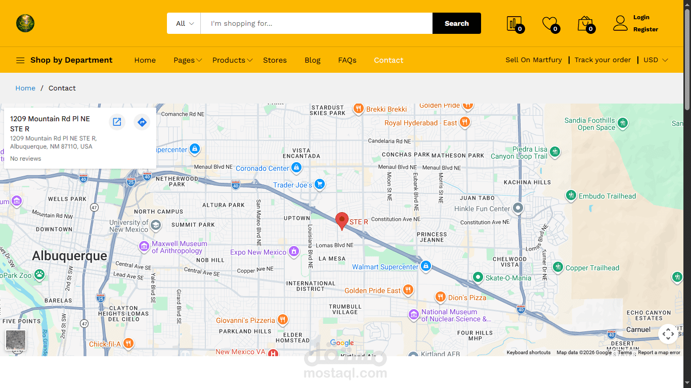Click the Sandia Foothills Open Space marker
Viewport: 691px width, 388px height.
tap(623, 122)
